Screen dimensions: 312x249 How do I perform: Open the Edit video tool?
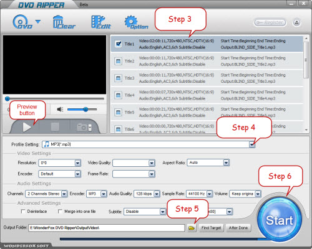coord(101,22)
